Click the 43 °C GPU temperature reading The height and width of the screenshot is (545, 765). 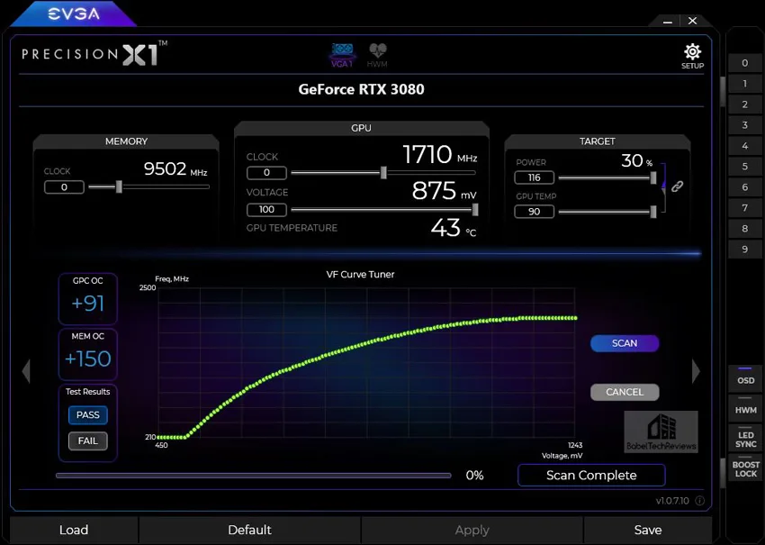coord(454,228)
